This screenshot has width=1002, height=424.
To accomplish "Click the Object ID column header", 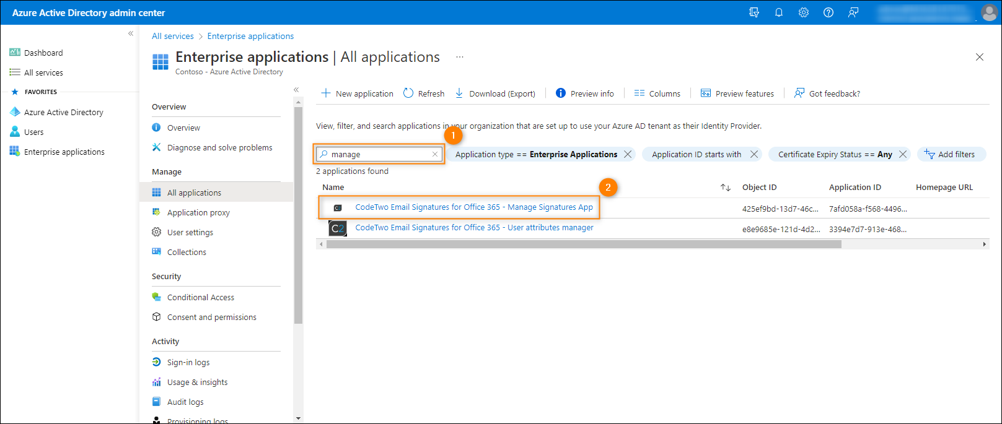I will [x=759, y=188].
